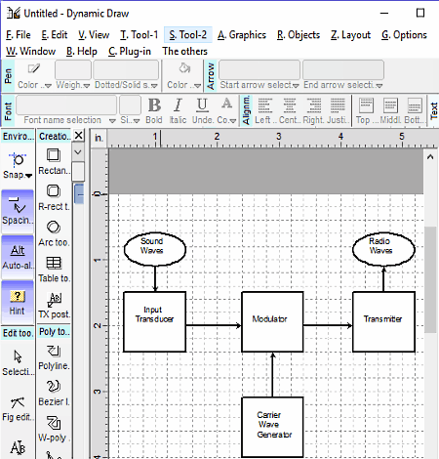Click the fill Color bucket icon
This screenshot has width=439, height=459.
pos(184,68)
